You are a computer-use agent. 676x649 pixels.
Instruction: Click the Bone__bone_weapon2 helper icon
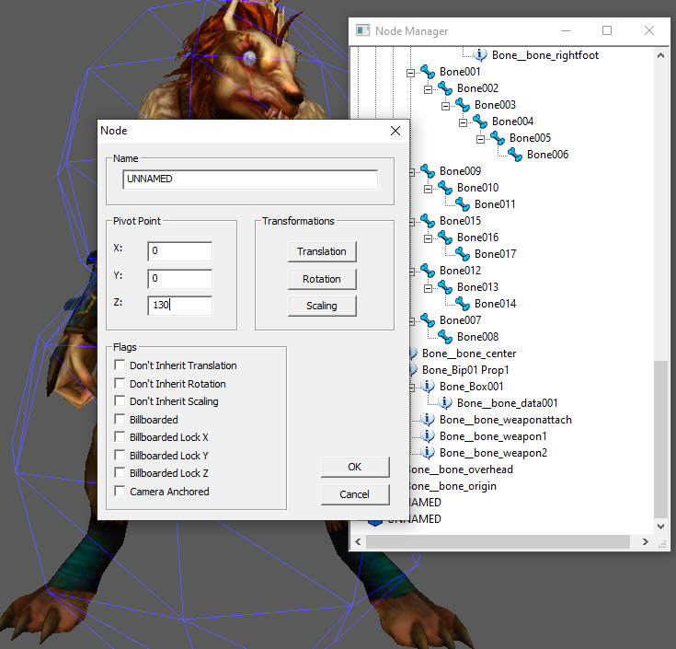coord(428,453)
